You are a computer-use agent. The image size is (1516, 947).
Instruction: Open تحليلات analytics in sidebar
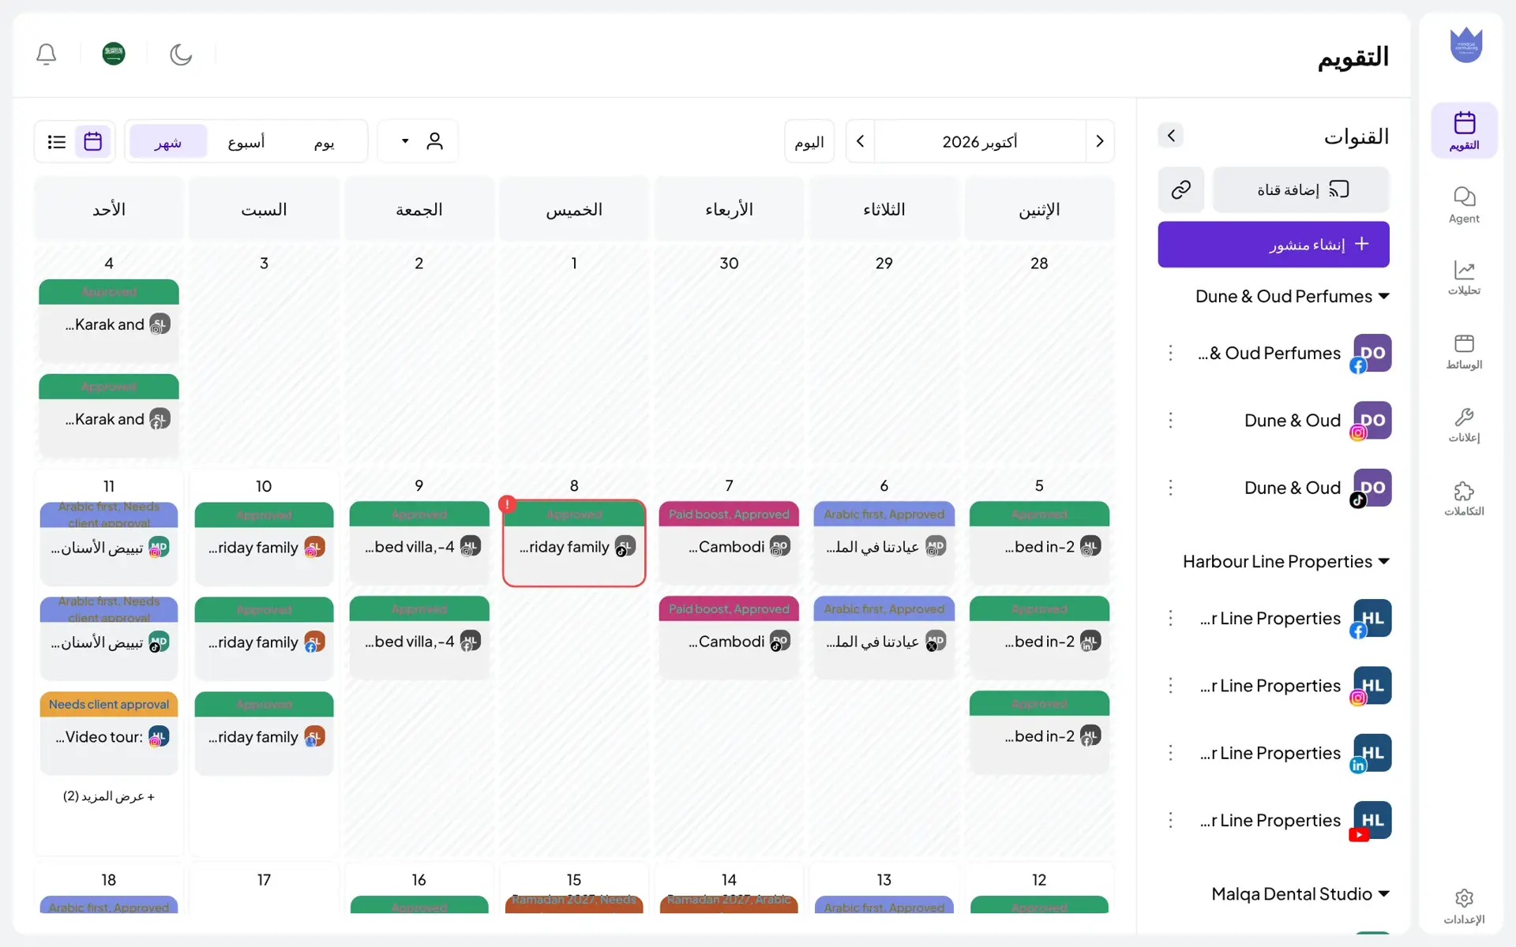(x=1465, y=278)
